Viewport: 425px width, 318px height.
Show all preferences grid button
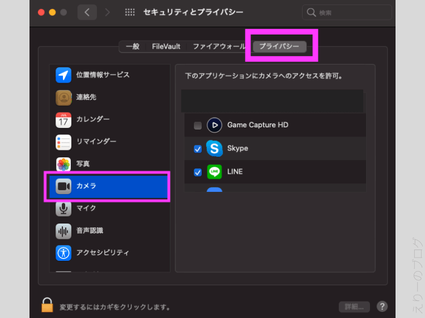129,12
